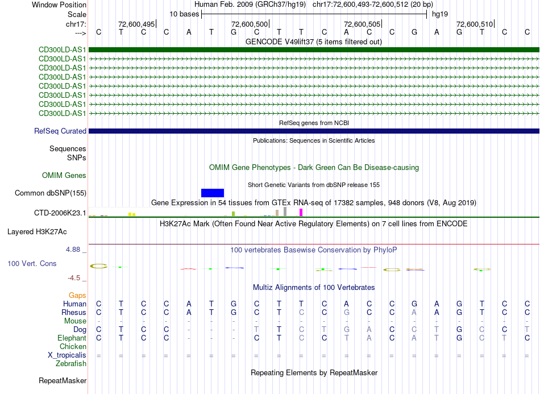Click the SNPs track label

77,157
